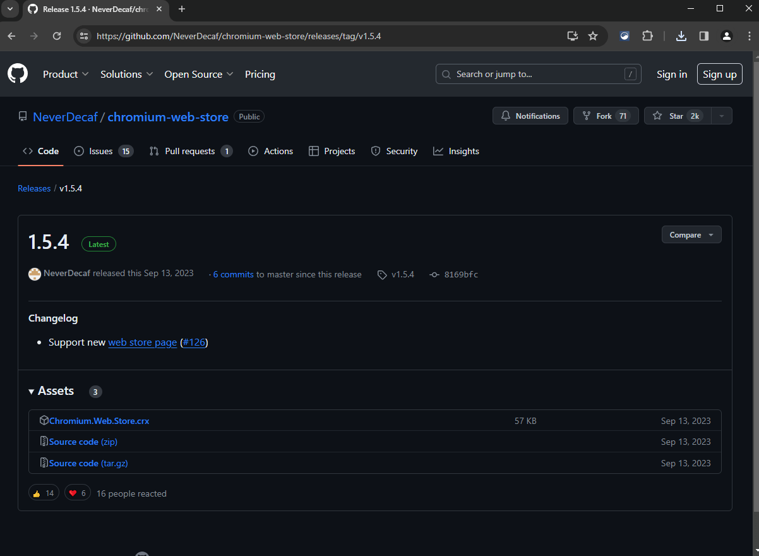This screenshot has width=759, height=556.
Task: Switch to the Actions tab
Action: [271, 152]
